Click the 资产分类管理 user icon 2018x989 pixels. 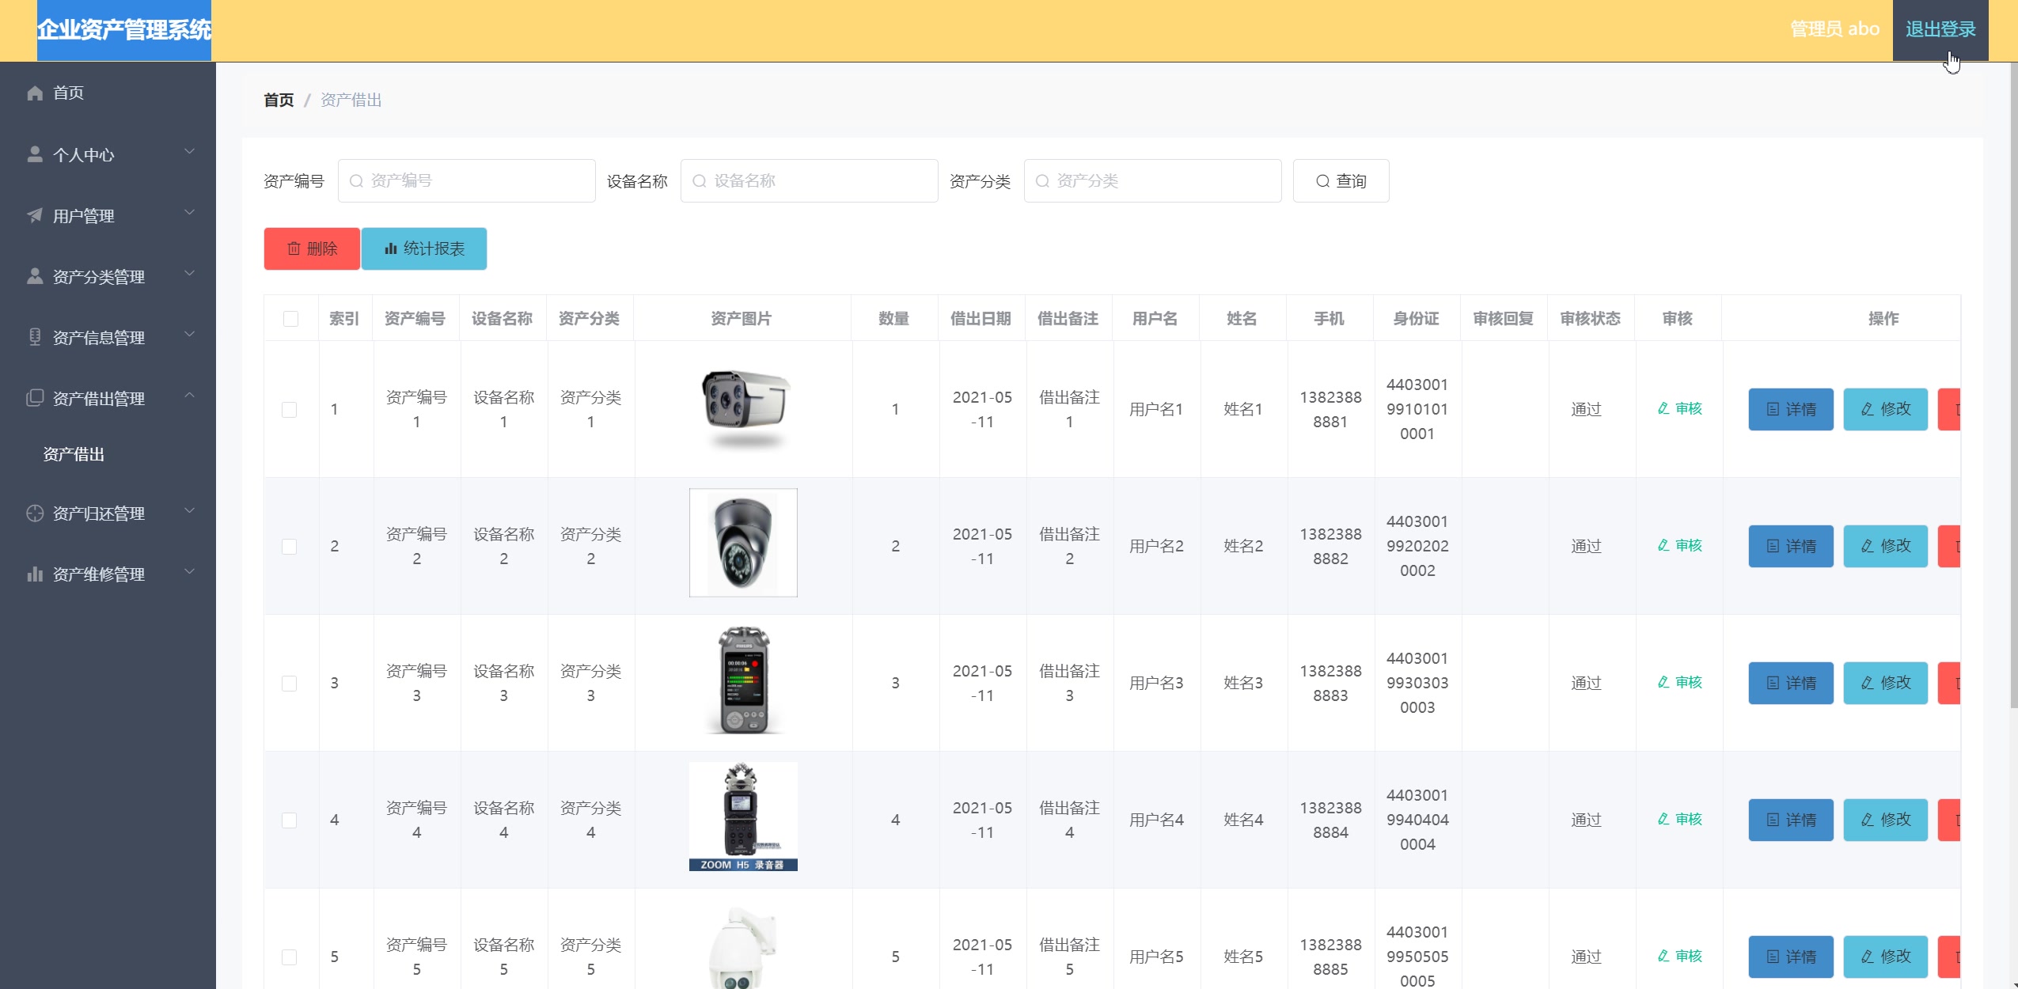click(35, 276)
